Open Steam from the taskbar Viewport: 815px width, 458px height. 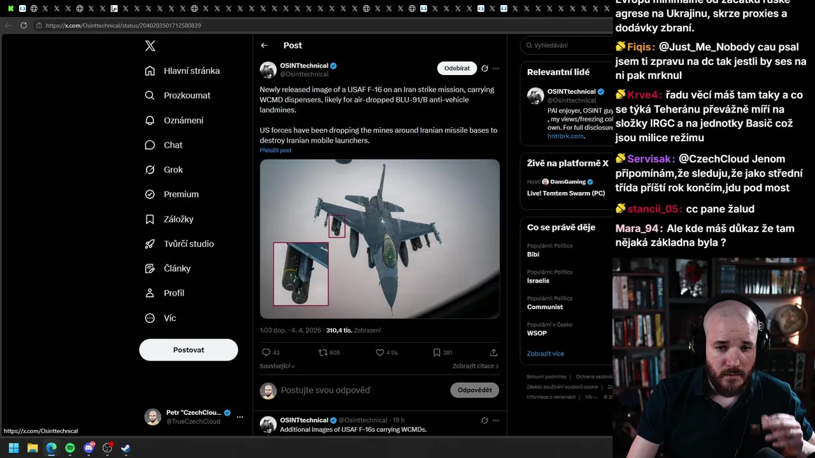126,448
